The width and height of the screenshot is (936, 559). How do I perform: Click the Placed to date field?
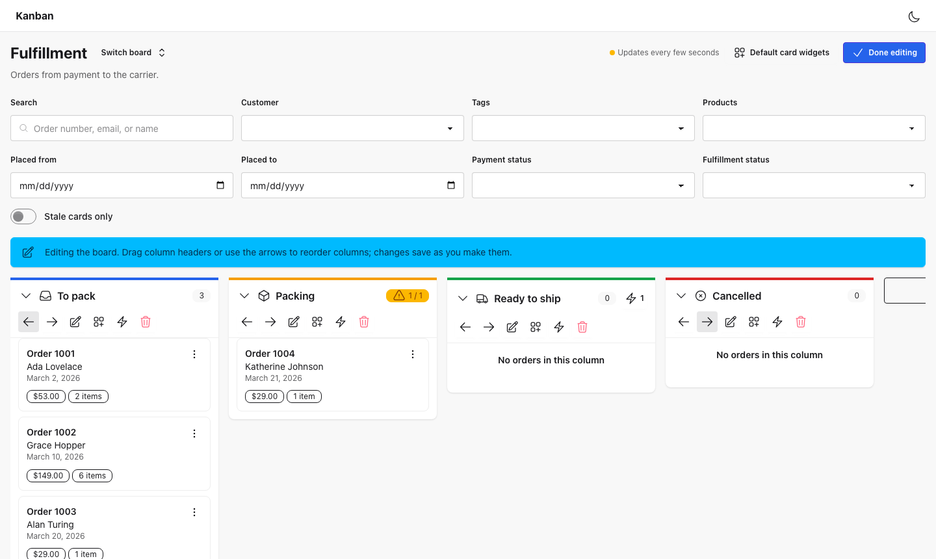click(352, 185)
